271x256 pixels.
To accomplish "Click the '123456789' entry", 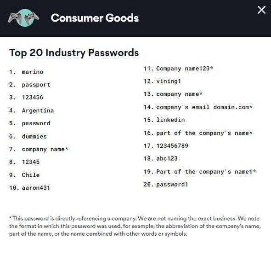I will pyautogui.click(x=172, y=145).
